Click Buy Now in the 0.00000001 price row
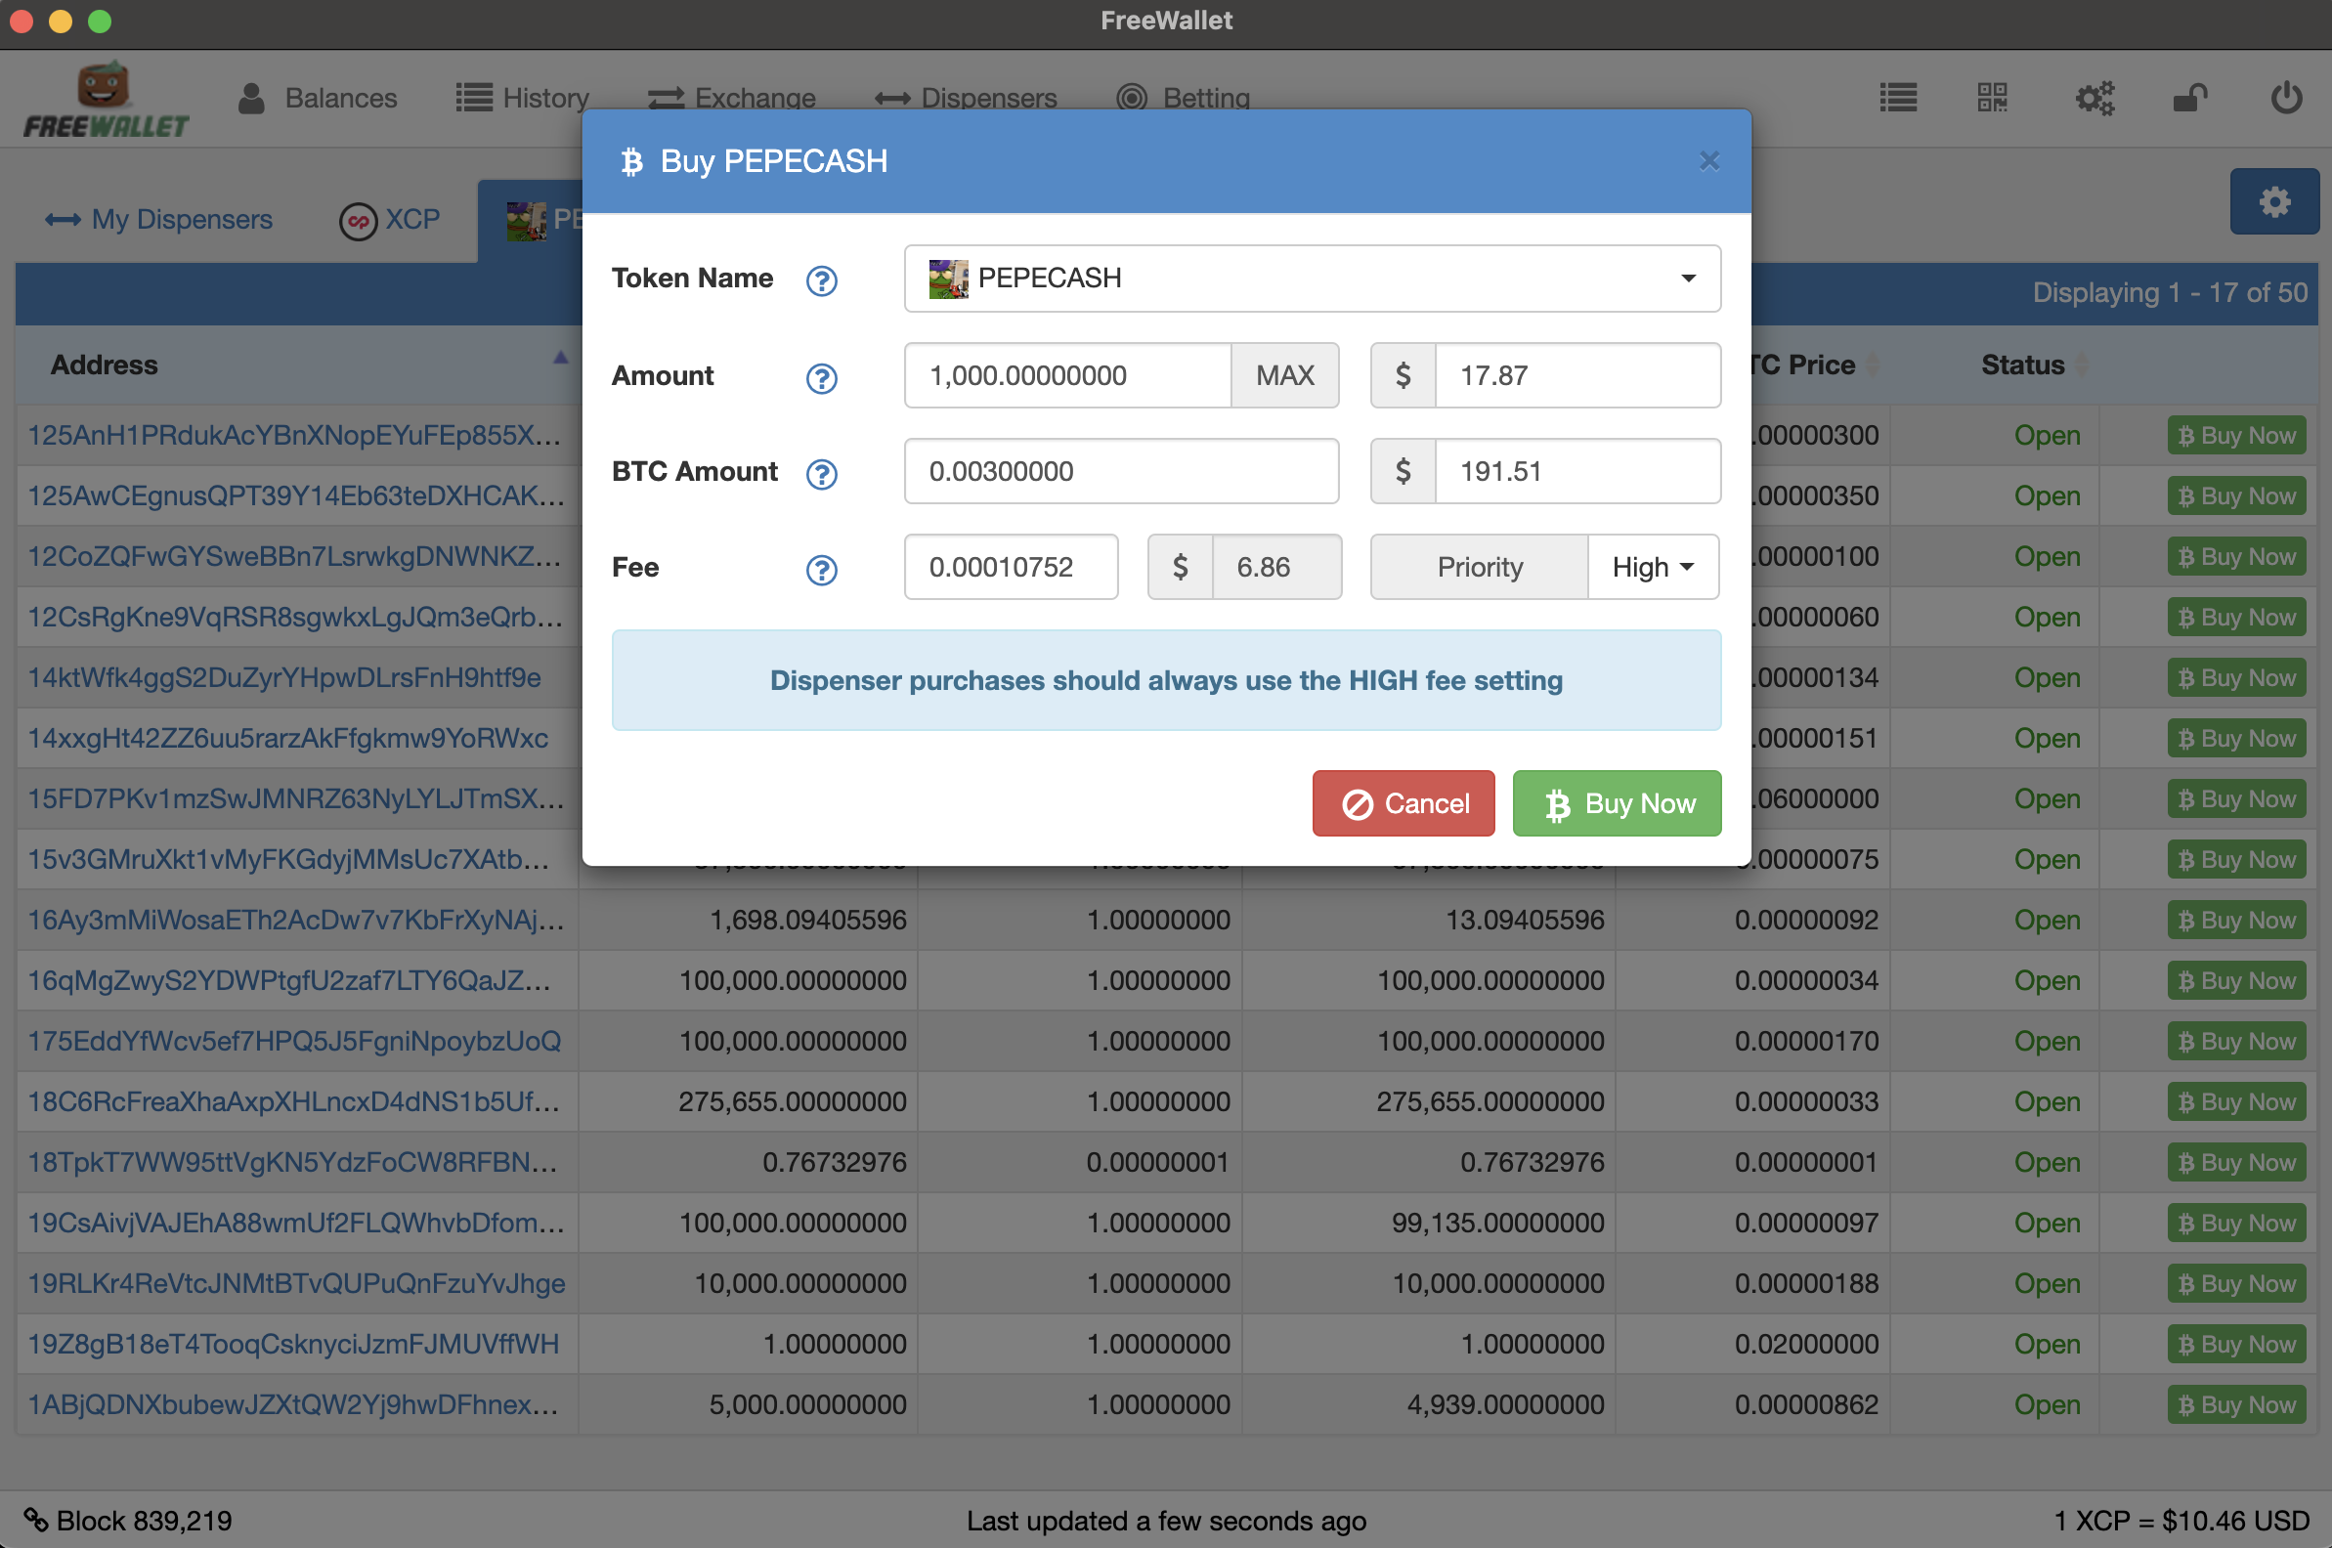The width and height of the screenshot is (2332, 1548). point(2236,1162)
